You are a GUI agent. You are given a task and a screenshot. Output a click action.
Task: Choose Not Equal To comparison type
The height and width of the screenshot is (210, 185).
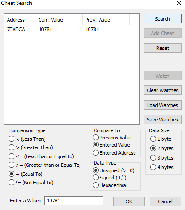(x=31, y=183)
